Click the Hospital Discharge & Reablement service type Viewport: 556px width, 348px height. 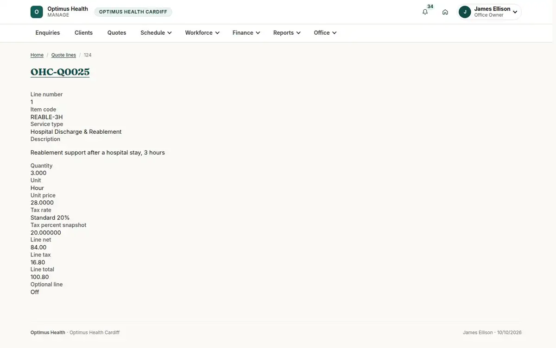tap(76, 132)
